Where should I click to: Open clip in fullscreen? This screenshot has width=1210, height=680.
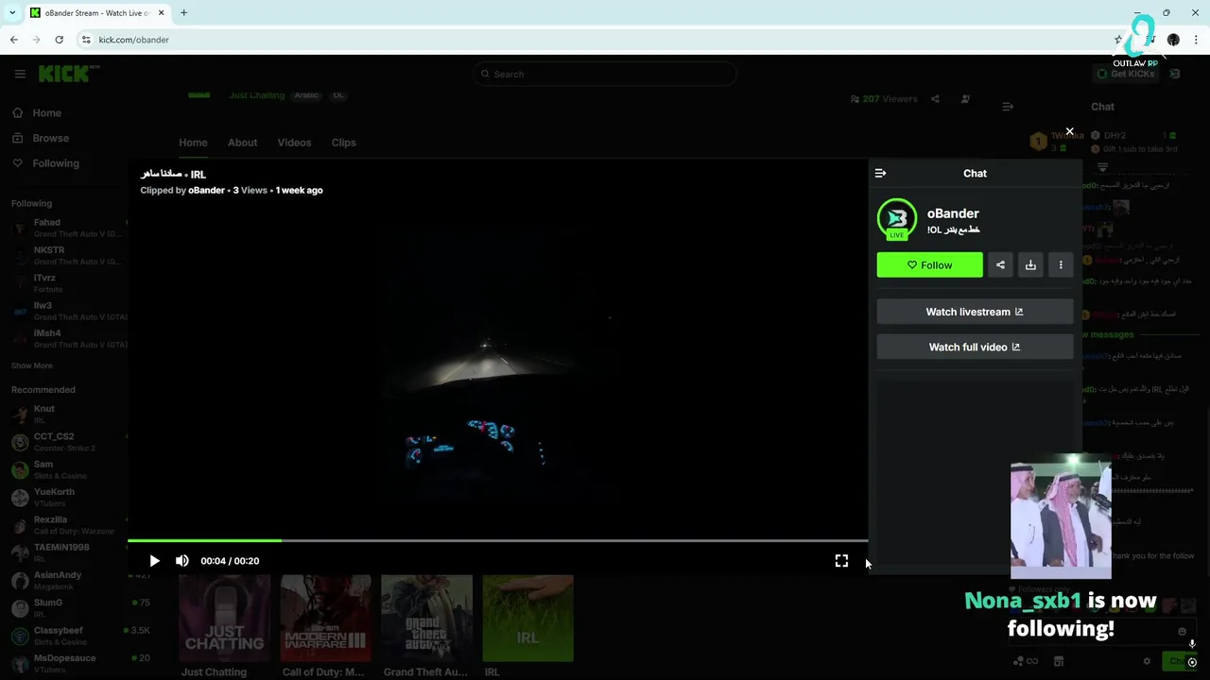(x=841, y=561)
